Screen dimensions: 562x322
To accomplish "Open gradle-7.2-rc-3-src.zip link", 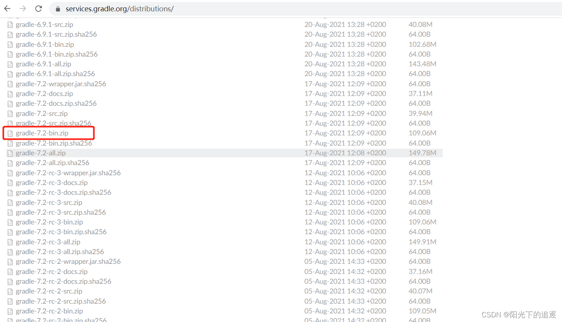I will coord(49,203).
